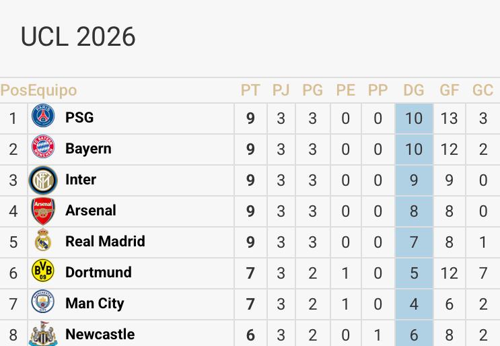
Task: Click the Newcastle crest icon
Action: 43,335
